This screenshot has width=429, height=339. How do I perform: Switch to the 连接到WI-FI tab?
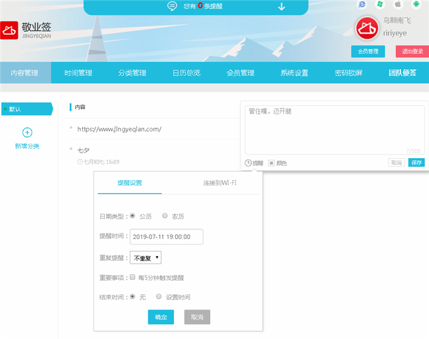[x=219, y=183]
